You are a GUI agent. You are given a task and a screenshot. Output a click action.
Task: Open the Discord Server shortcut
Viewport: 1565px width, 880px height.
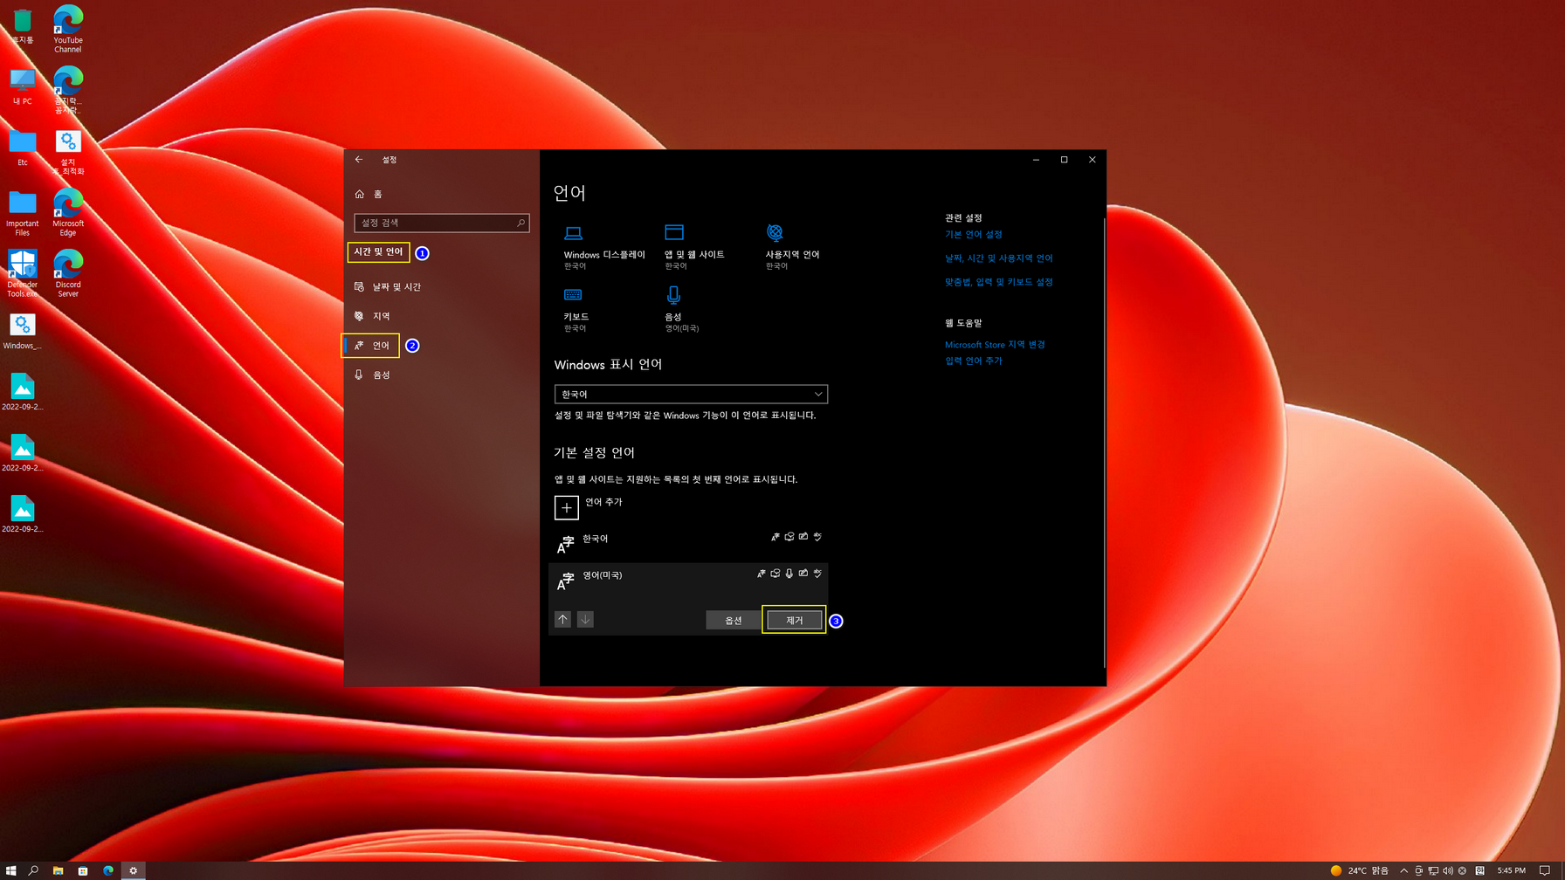pos(68,274)
